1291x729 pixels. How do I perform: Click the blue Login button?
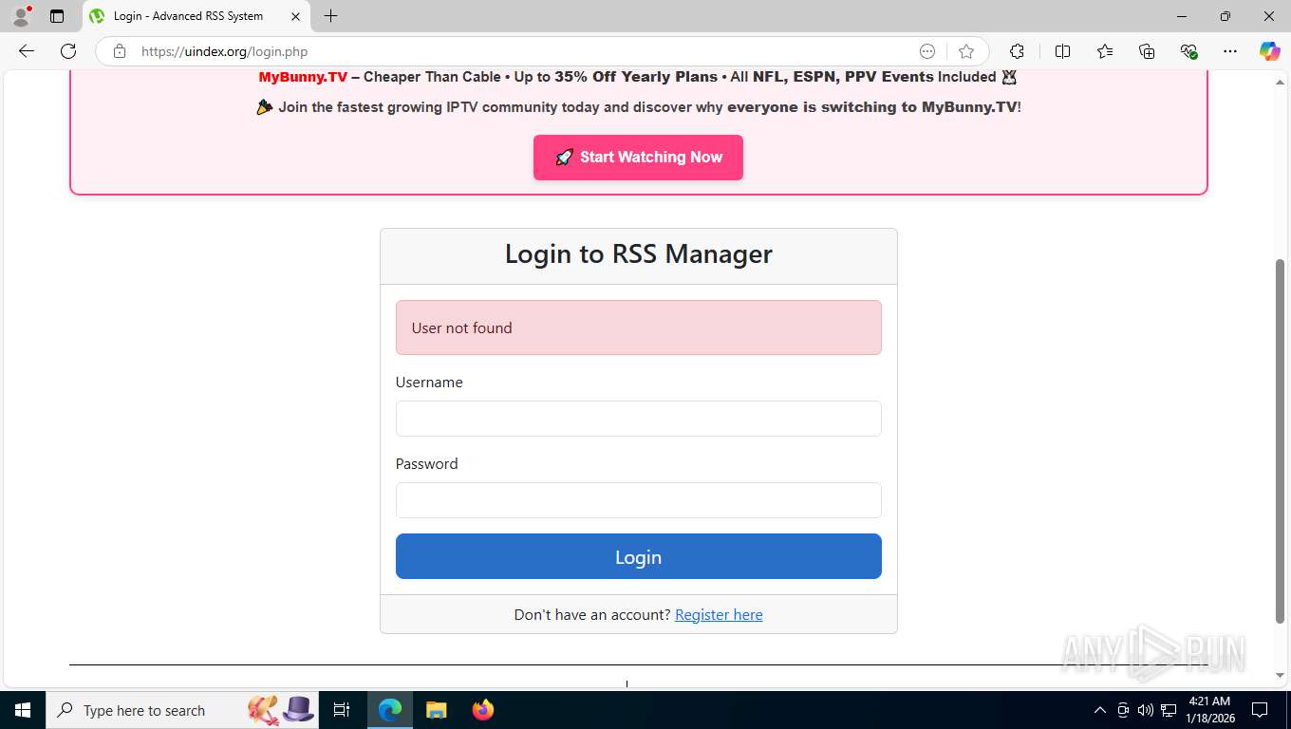pyautogui.click(x=638, y=556)
